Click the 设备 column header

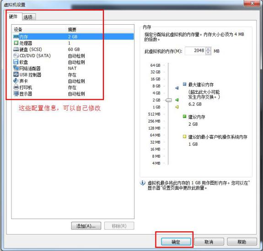[x=18, y=30]
